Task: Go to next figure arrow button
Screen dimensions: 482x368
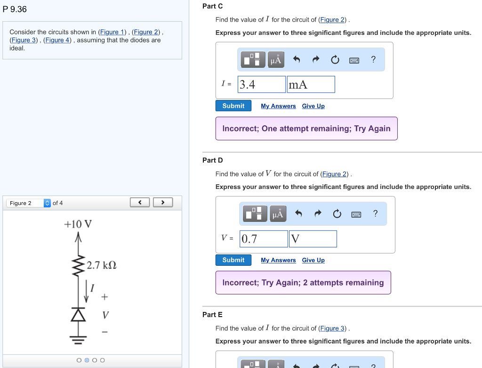Action: (163, 202)
